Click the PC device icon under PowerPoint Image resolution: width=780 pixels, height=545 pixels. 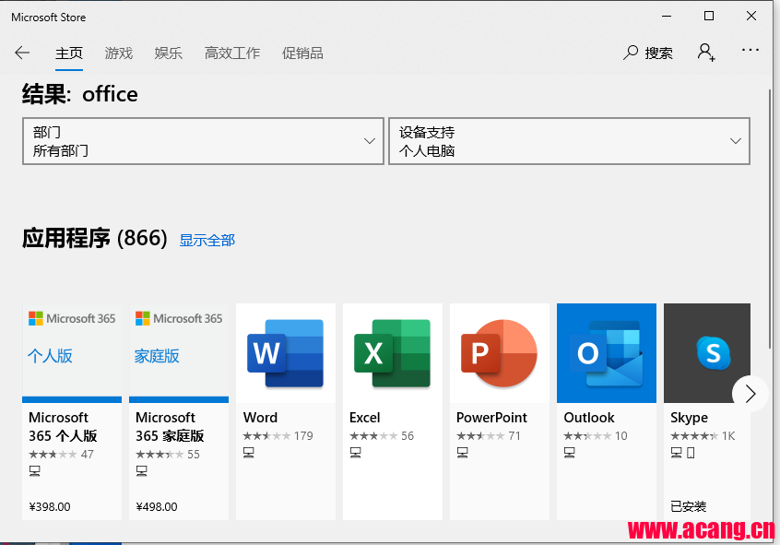[463, 453]
